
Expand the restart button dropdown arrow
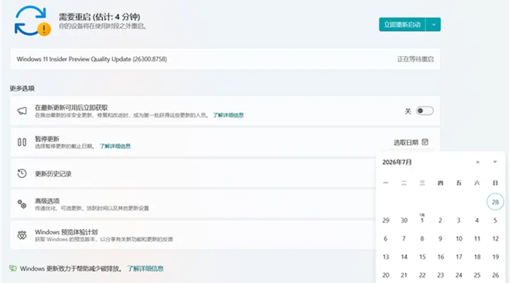pyautogui.click(x=433, y=24)
